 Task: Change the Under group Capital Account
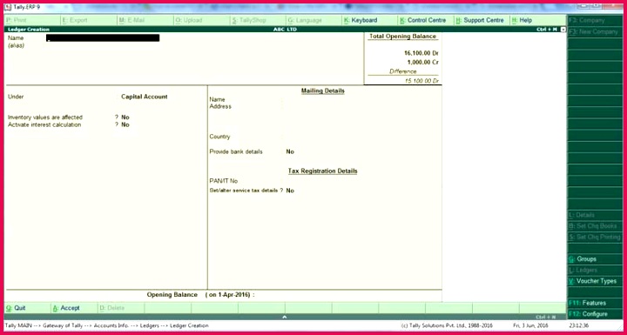pos(145,97)
